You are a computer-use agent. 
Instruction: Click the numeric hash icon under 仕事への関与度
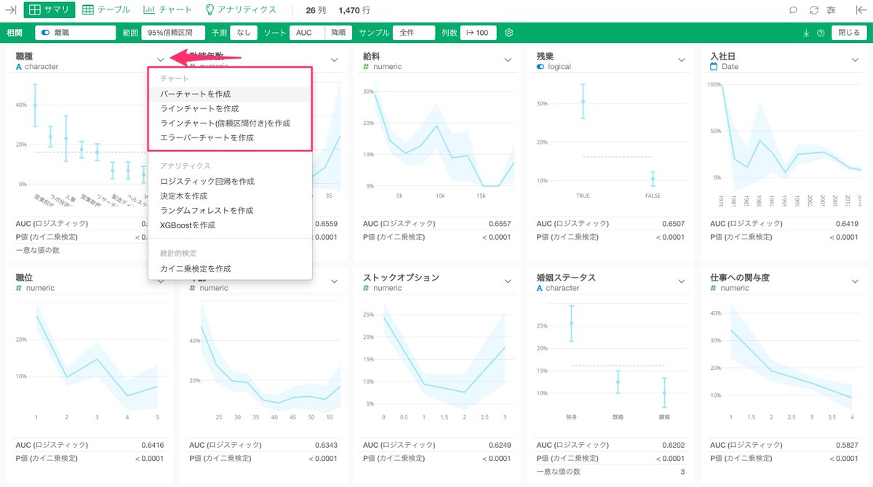point(714,289)
